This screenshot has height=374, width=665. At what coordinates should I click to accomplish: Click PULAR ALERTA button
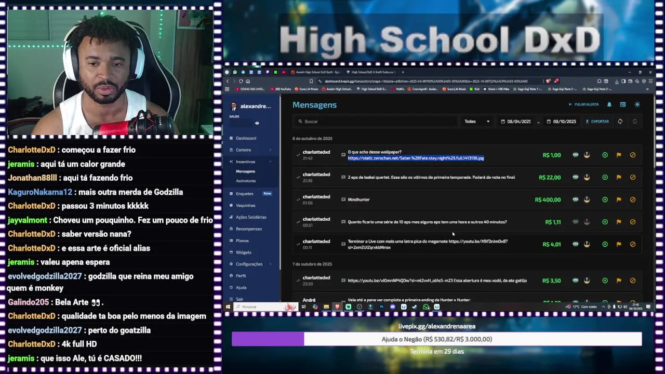tap(584, 104)
